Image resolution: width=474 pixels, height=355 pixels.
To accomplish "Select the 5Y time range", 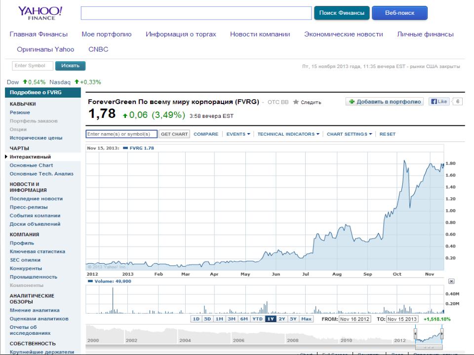I will [293, 319].
